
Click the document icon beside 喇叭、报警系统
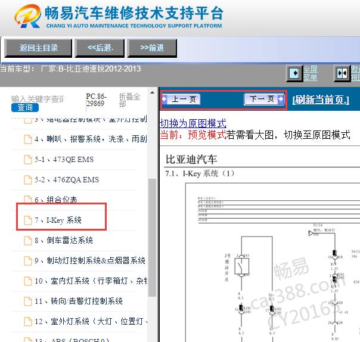click(28, 139)
